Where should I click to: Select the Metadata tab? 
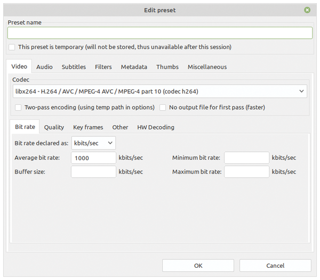pos(134,67)
